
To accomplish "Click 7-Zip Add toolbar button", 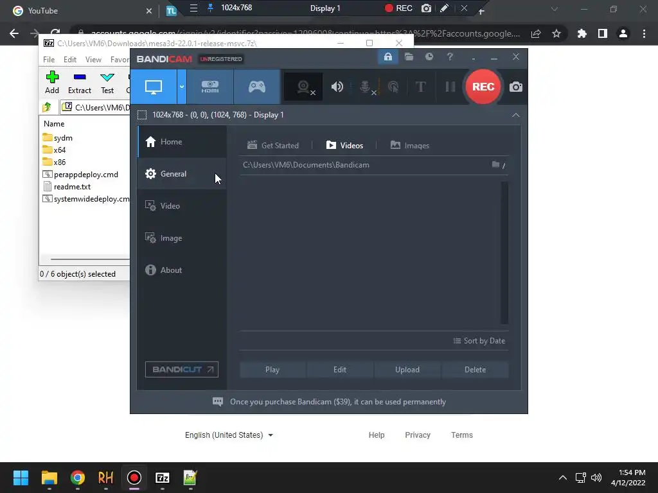I will 52,83.
